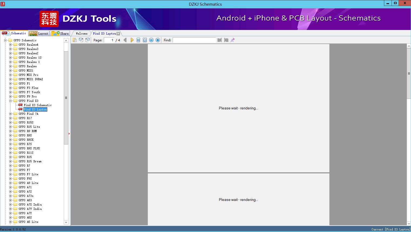Fit the page to width
This screenshot has width=411, height=232.
[138, 40]
